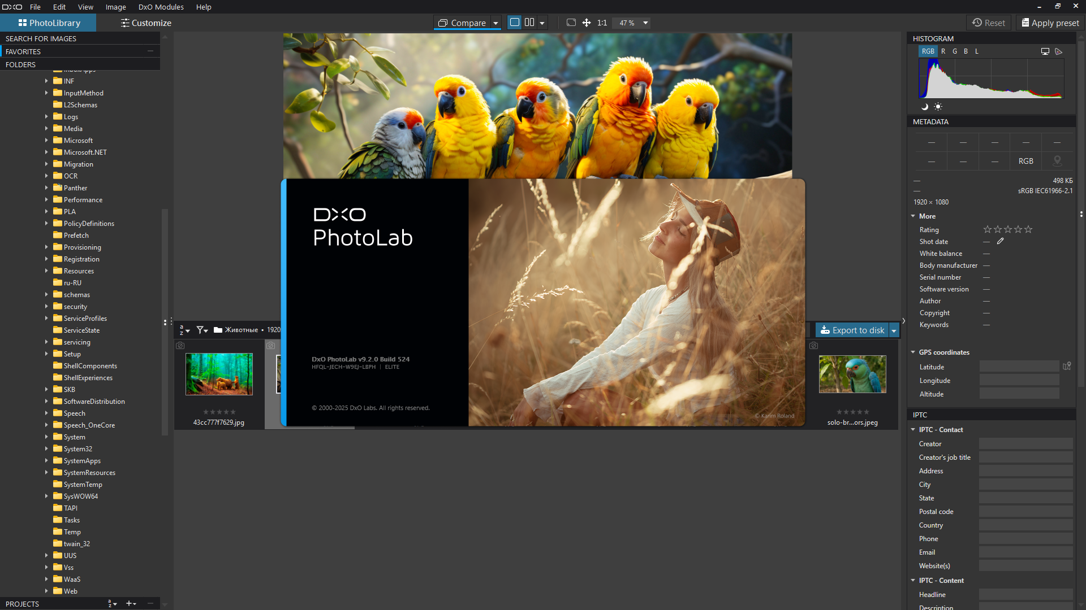Switch to side-by-side split view
The image size is (1086, 610).
point(529,23)
